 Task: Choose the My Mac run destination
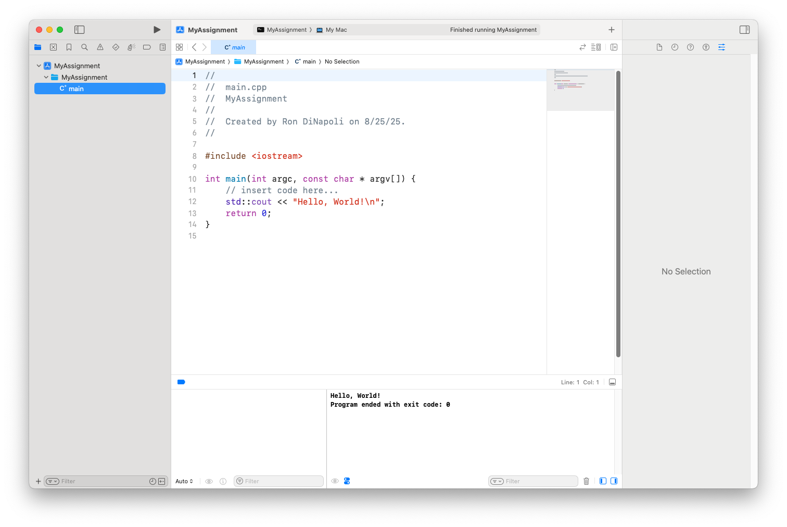pos(332,30)
